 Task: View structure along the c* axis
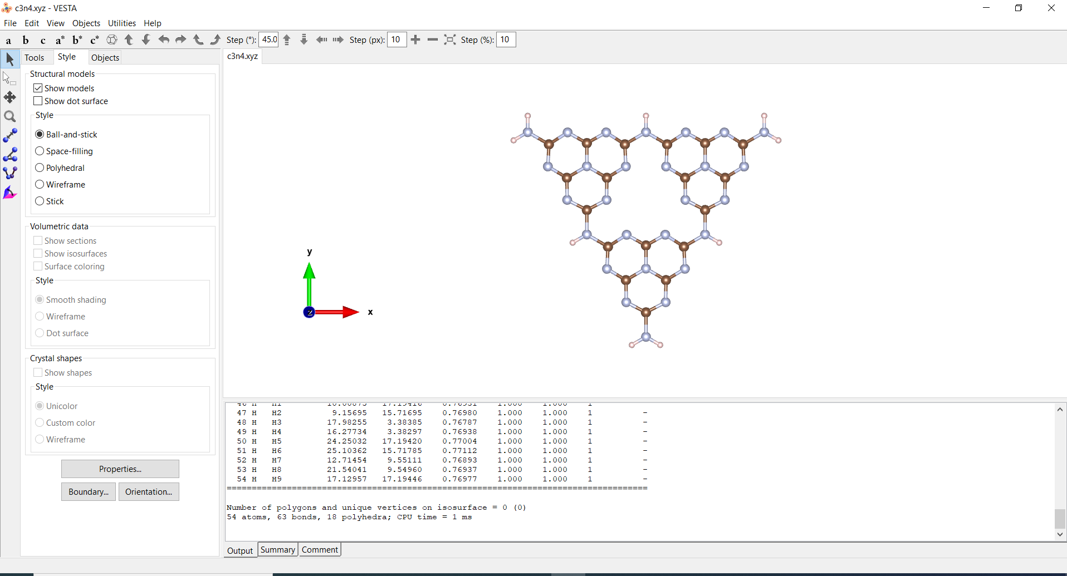[x=94, y=40]
